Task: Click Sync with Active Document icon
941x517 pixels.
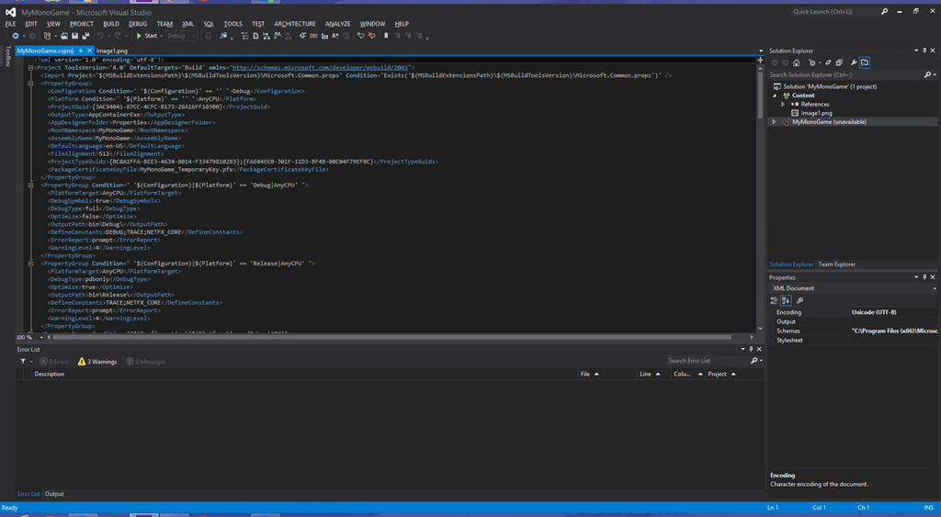Action: pos(828,63)
